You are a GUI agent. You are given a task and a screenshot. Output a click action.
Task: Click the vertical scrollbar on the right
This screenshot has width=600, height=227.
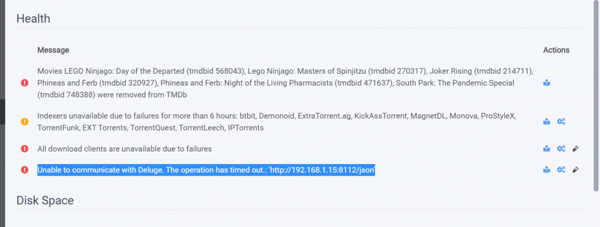click(x=596, y=96)
